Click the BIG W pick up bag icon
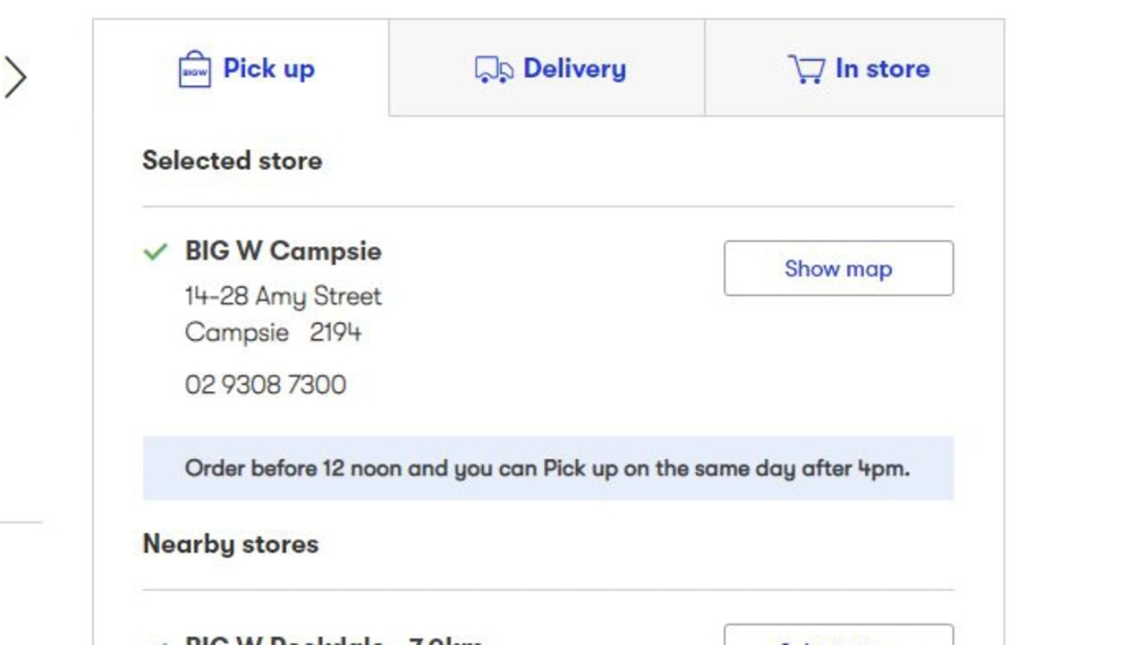1145x645 pixels. [194, 69]
